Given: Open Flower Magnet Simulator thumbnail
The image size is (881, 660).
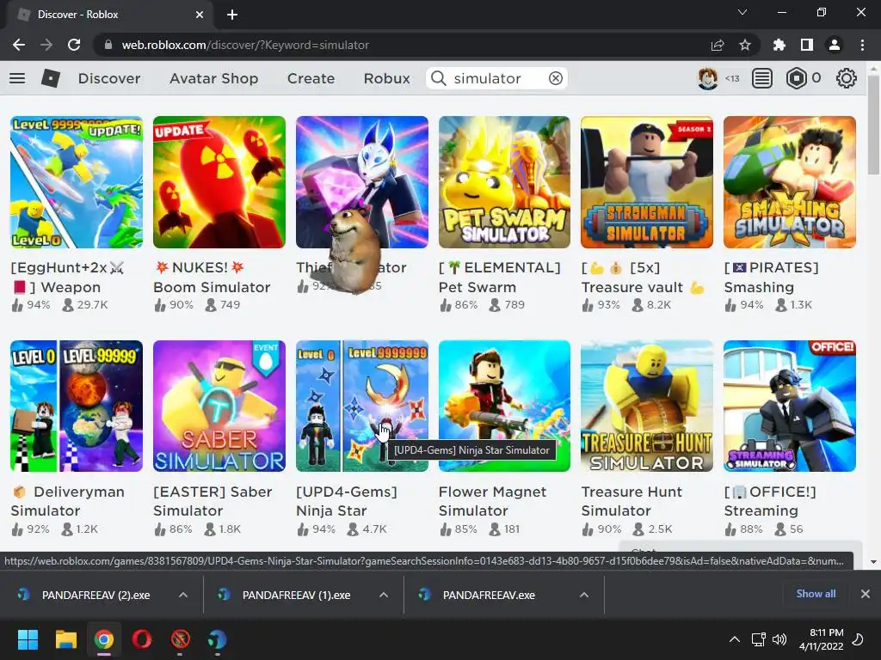Looking at the screenshot, I should [504, 406].
